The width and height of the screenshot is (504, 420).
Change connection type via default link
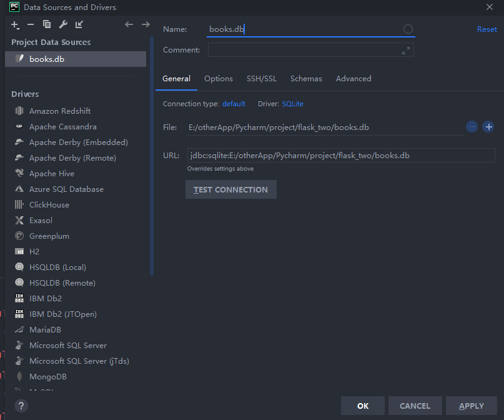coord(234,104)
